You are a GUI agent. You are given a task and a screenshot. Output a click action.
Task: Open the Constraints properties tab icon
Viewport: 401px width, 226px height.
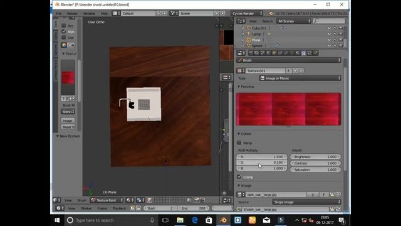pyautogui.click(x=280, y=53)
